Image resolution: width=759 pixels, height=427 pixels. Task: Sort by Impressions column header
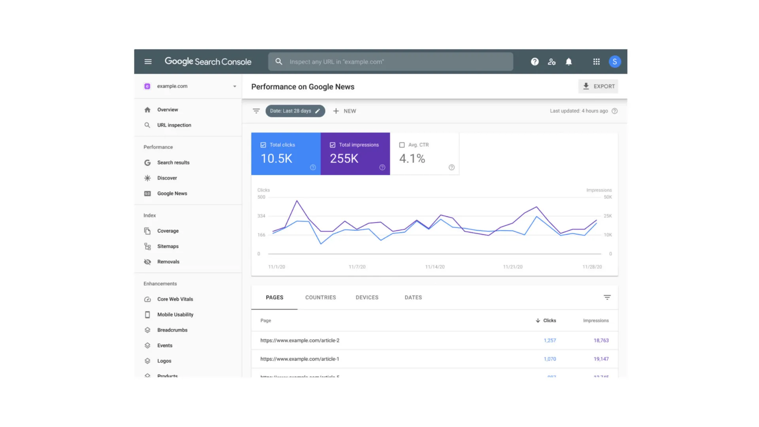tap(596, 321)
